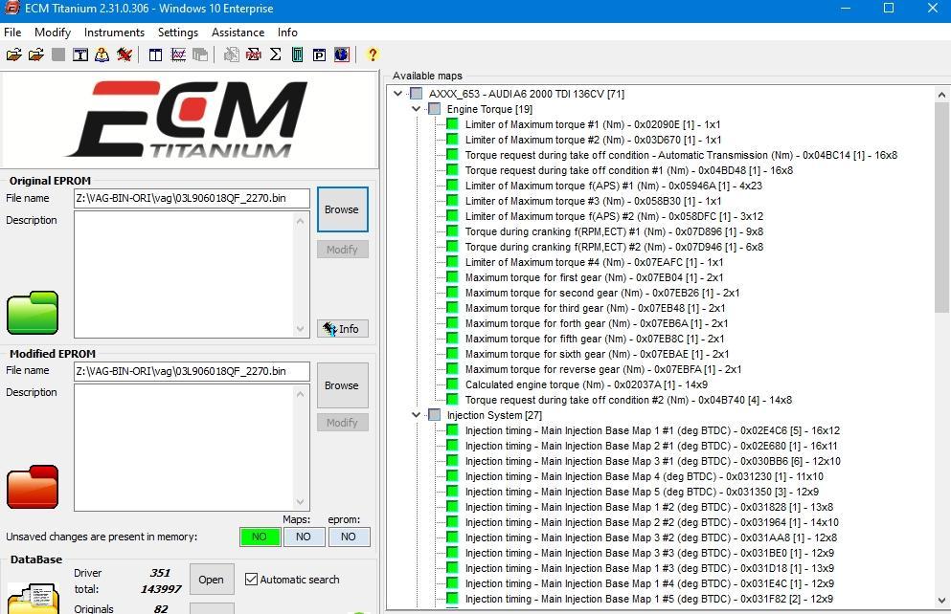Click down arrow of Original EPROM description scrollbar
This screenshot has height=614, width=951.
click(300, 329)
